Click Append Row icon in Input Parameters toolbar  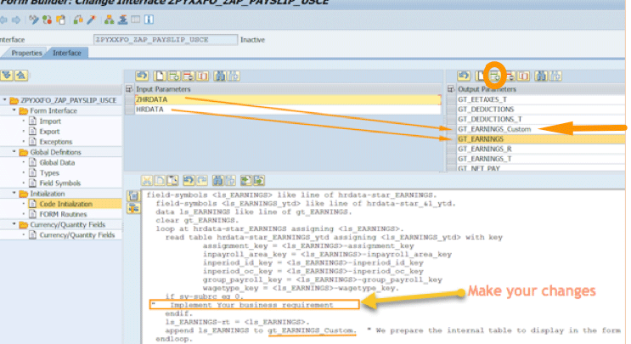(x=174, y=76)
